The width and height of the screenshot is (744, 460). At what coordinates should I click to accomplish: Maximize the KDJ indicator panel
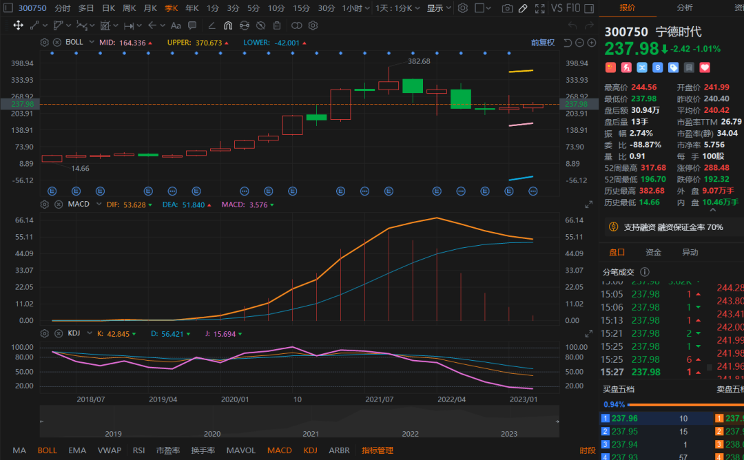click(589, 333)
